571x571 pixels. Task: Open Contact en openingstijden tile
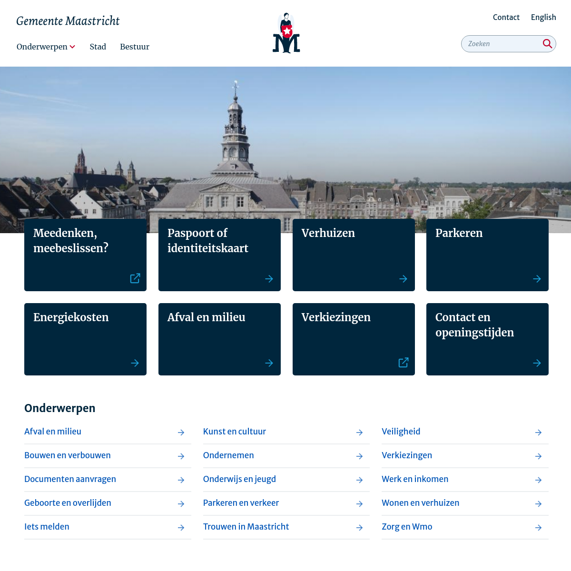(x=487, y=339)
